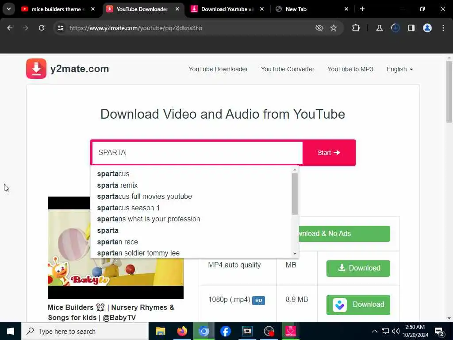
Task: Click the Chrome Labs flask icon
Action: (x=379, y=28)
